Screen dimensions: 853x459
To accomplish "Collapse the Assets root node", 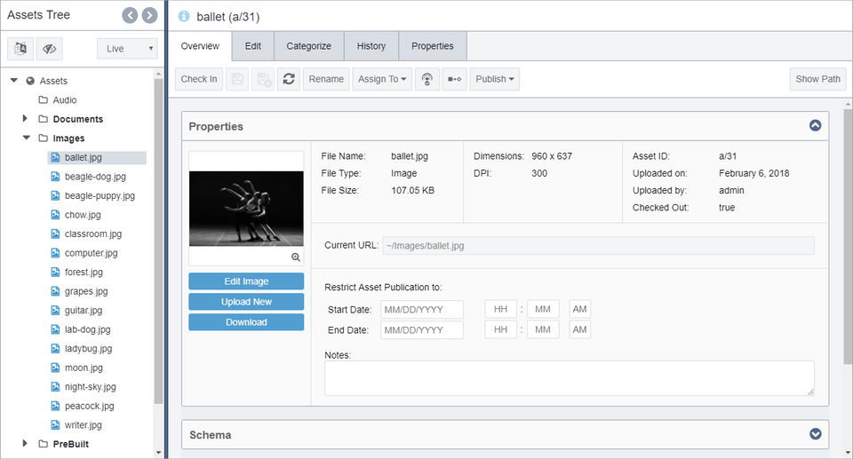I will [x=14, y=81].
